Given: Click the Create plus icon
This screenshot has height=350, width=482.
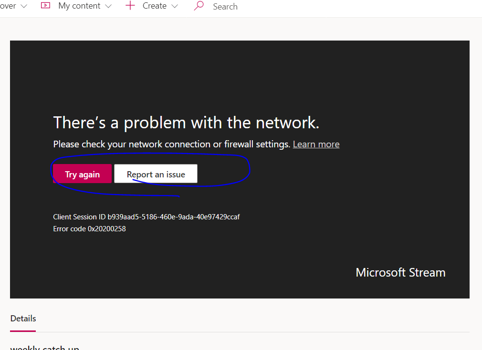Looking at the screenshot, I should click(130, 6).
